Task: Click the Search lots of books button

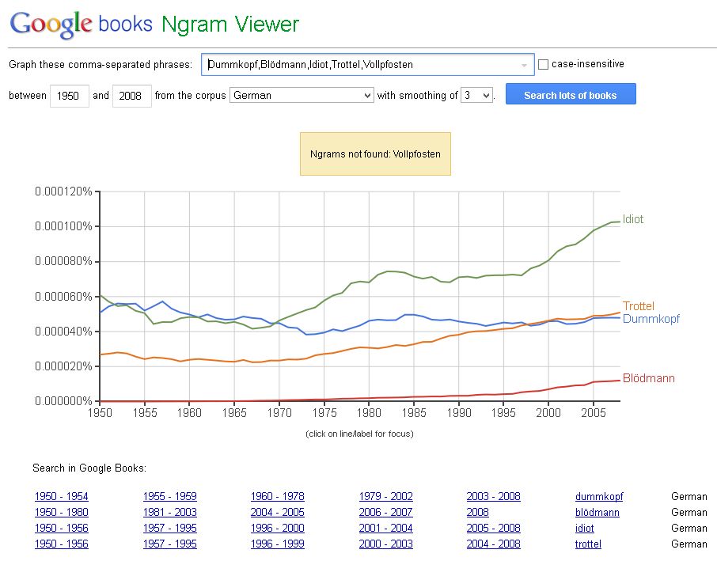Action: coord(571,94)
